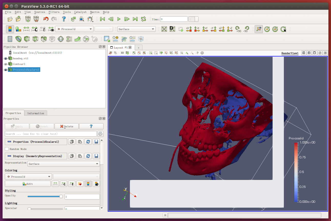This screenshot has width=331, height=221.
Task: Click the Reset camera icon
Action: tap(164, 29)
